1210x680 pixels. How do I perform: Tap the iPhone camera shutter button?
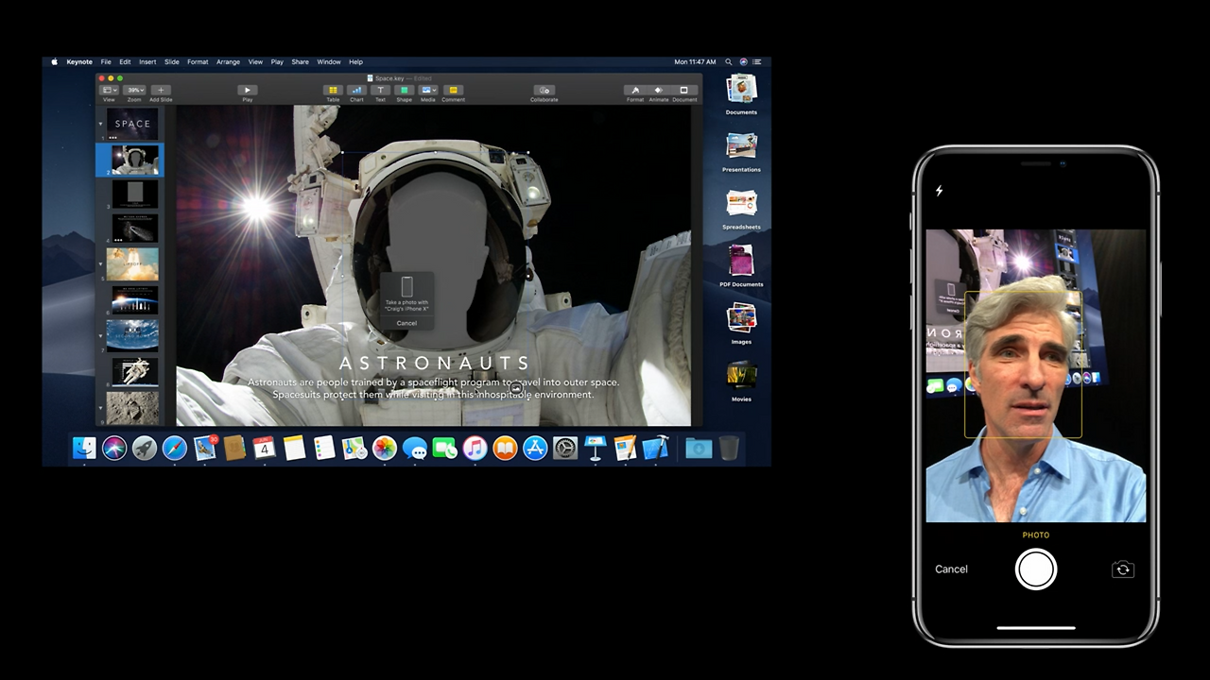(x=1036, y=569)
